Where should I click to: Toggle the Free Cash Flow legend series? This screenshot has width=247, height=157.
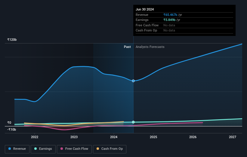point(74,149)
